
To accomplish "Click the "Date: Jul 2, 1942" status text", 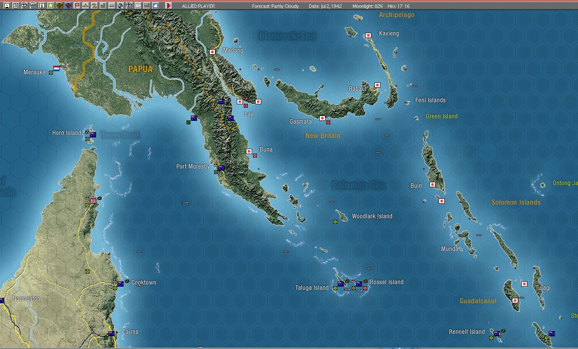I will tap(325, 6).
